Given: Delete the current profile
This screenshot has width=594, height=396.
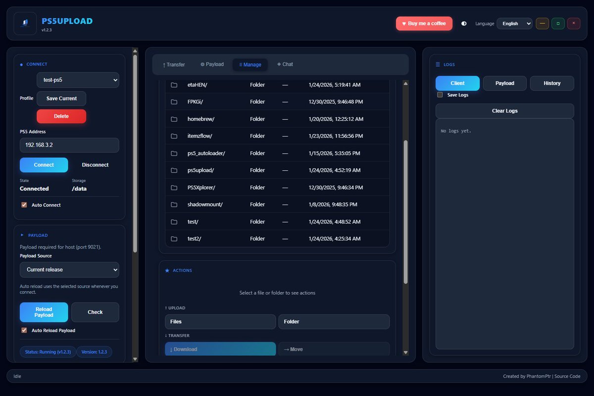Looking at the screenshot, I should tap(61, 116).
